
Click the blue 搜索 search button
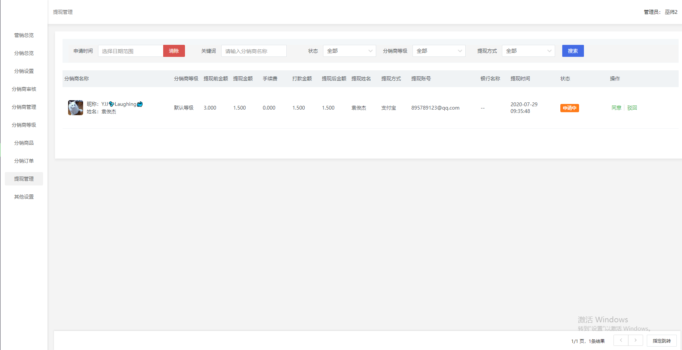click(x=573, y=51)
